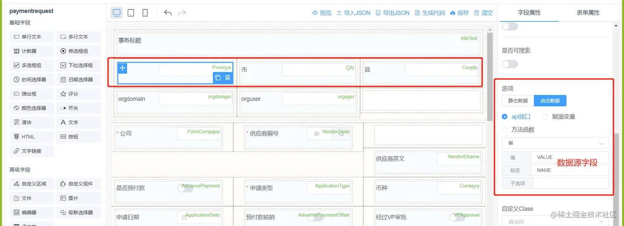Open the 省 data source dropdown

[555, 143]
